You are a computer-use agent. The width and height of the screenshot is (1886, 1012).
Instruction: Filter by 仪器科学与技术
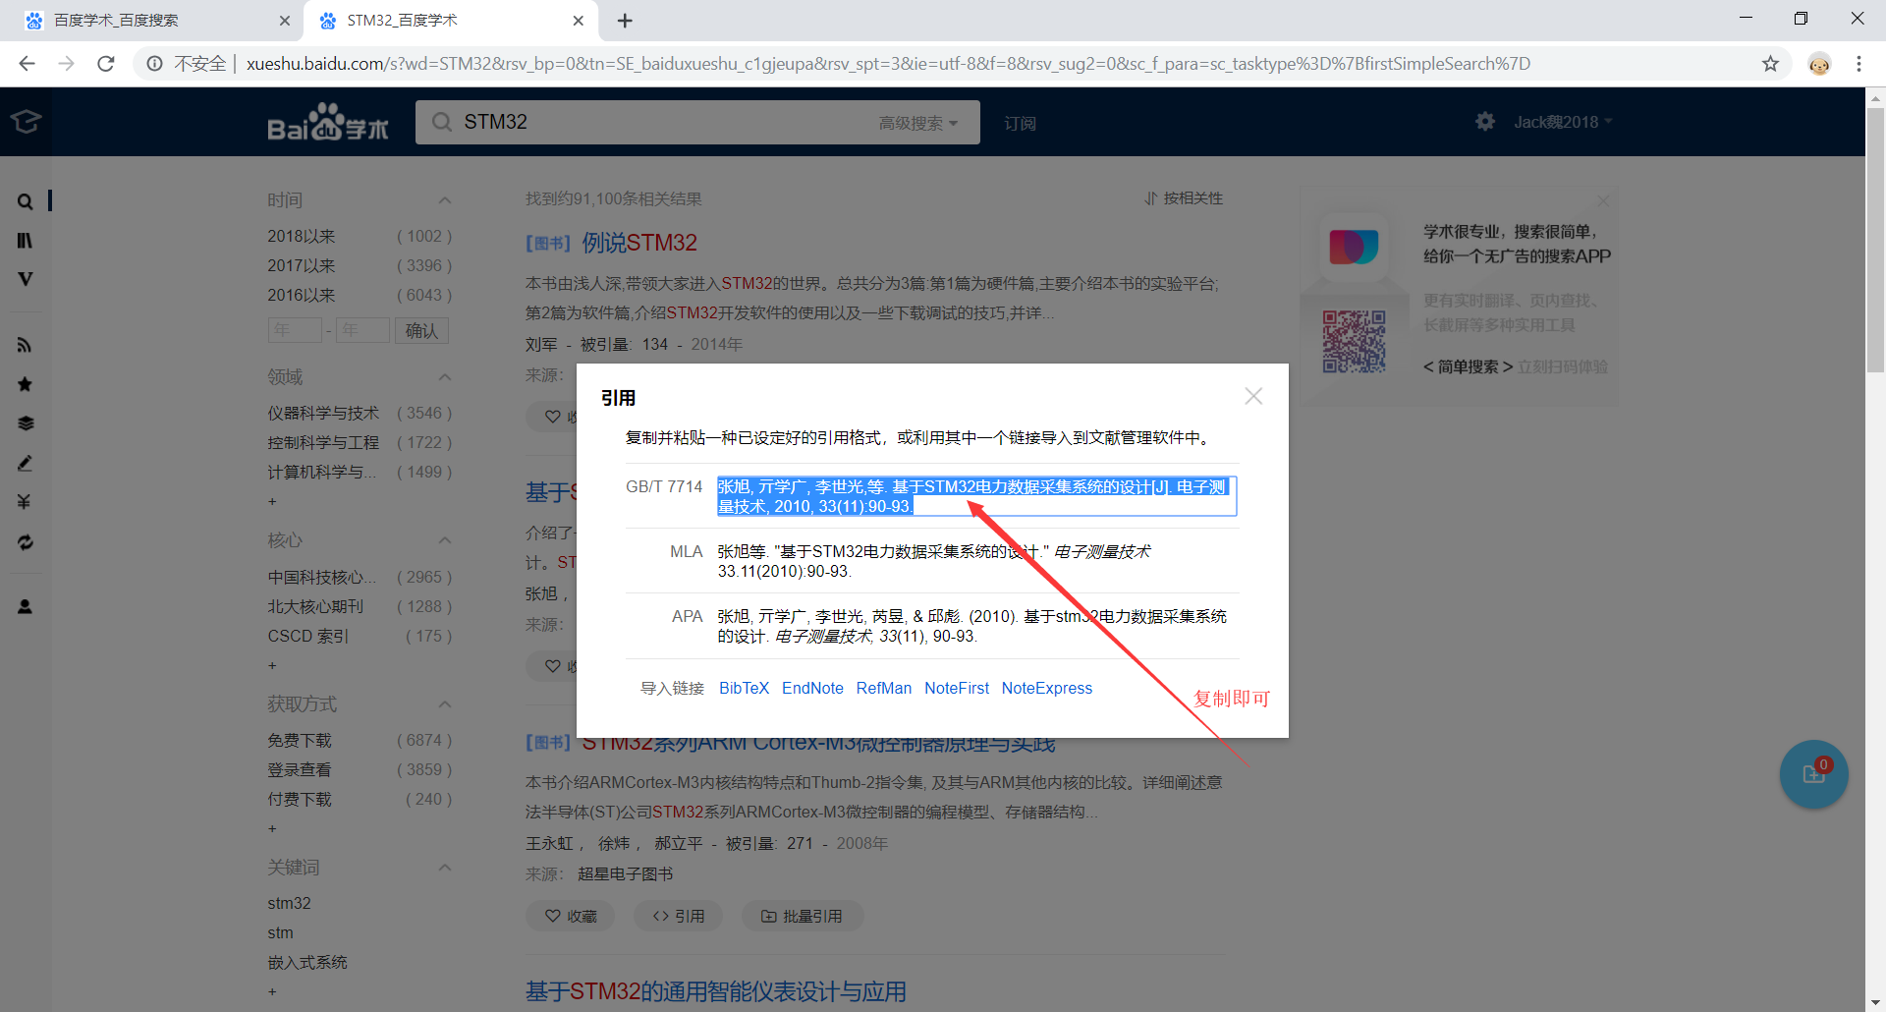pyautogui.click(x=323, y=414)
